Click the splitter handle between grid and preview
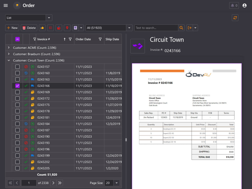The height and width of the screenshot is (189, 252). click(126, 140)
